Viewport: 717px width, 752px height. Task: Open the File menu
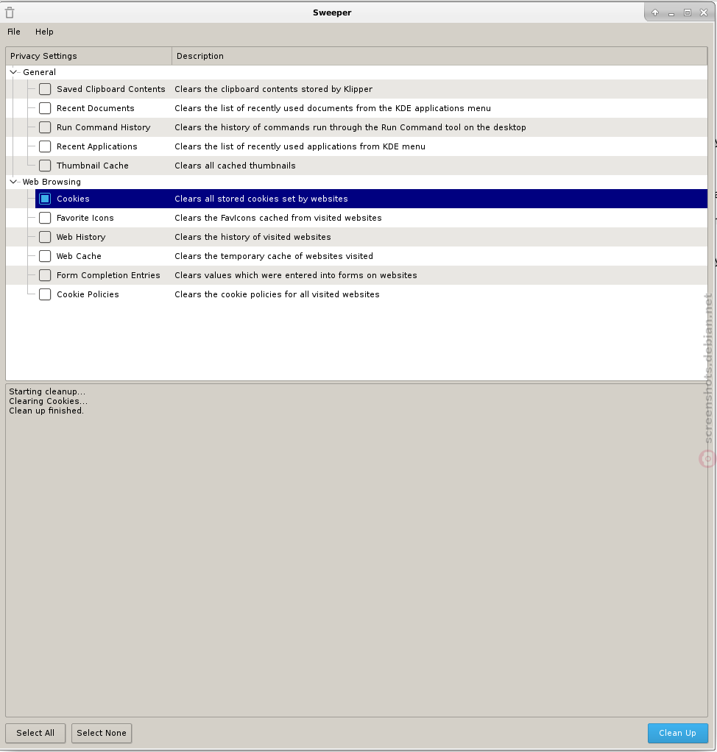14,32
